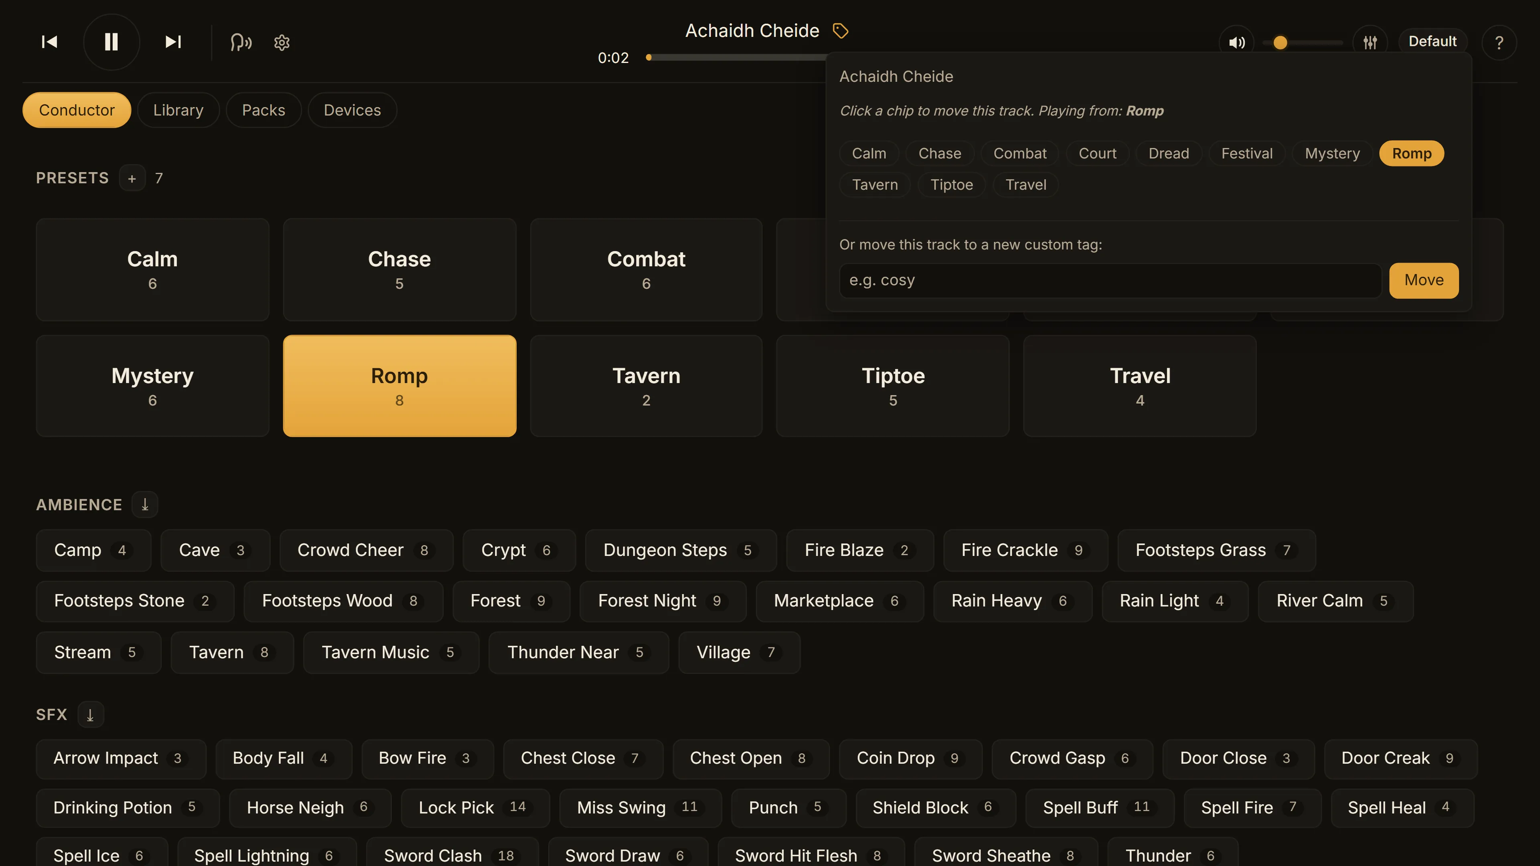1540x866 pixels.
Task: Click the tag icon beside Achaidh Cheide
Action: tap(841, 30)
